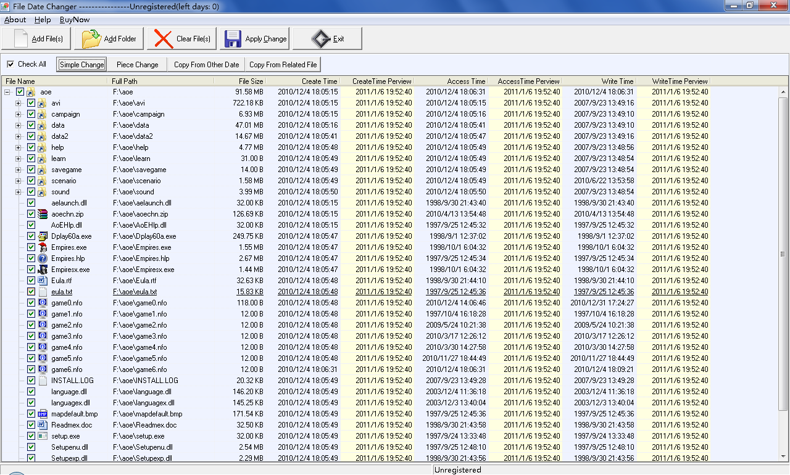Click the red X Clear File(s) icon

pos(164,38)
